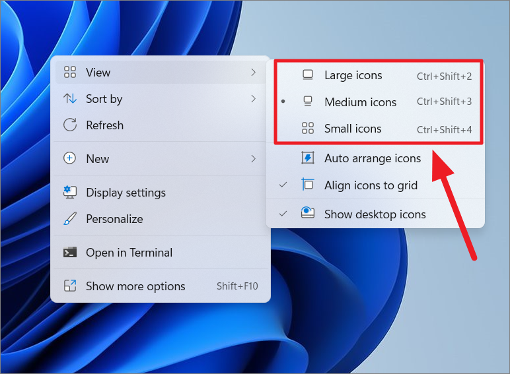Enable Auto arrange icons
The height and width of the screenshot is (374, 510).
[x=375, y=158]
